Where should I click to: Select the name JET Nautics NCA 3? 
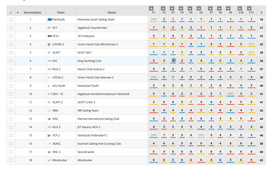89,127
